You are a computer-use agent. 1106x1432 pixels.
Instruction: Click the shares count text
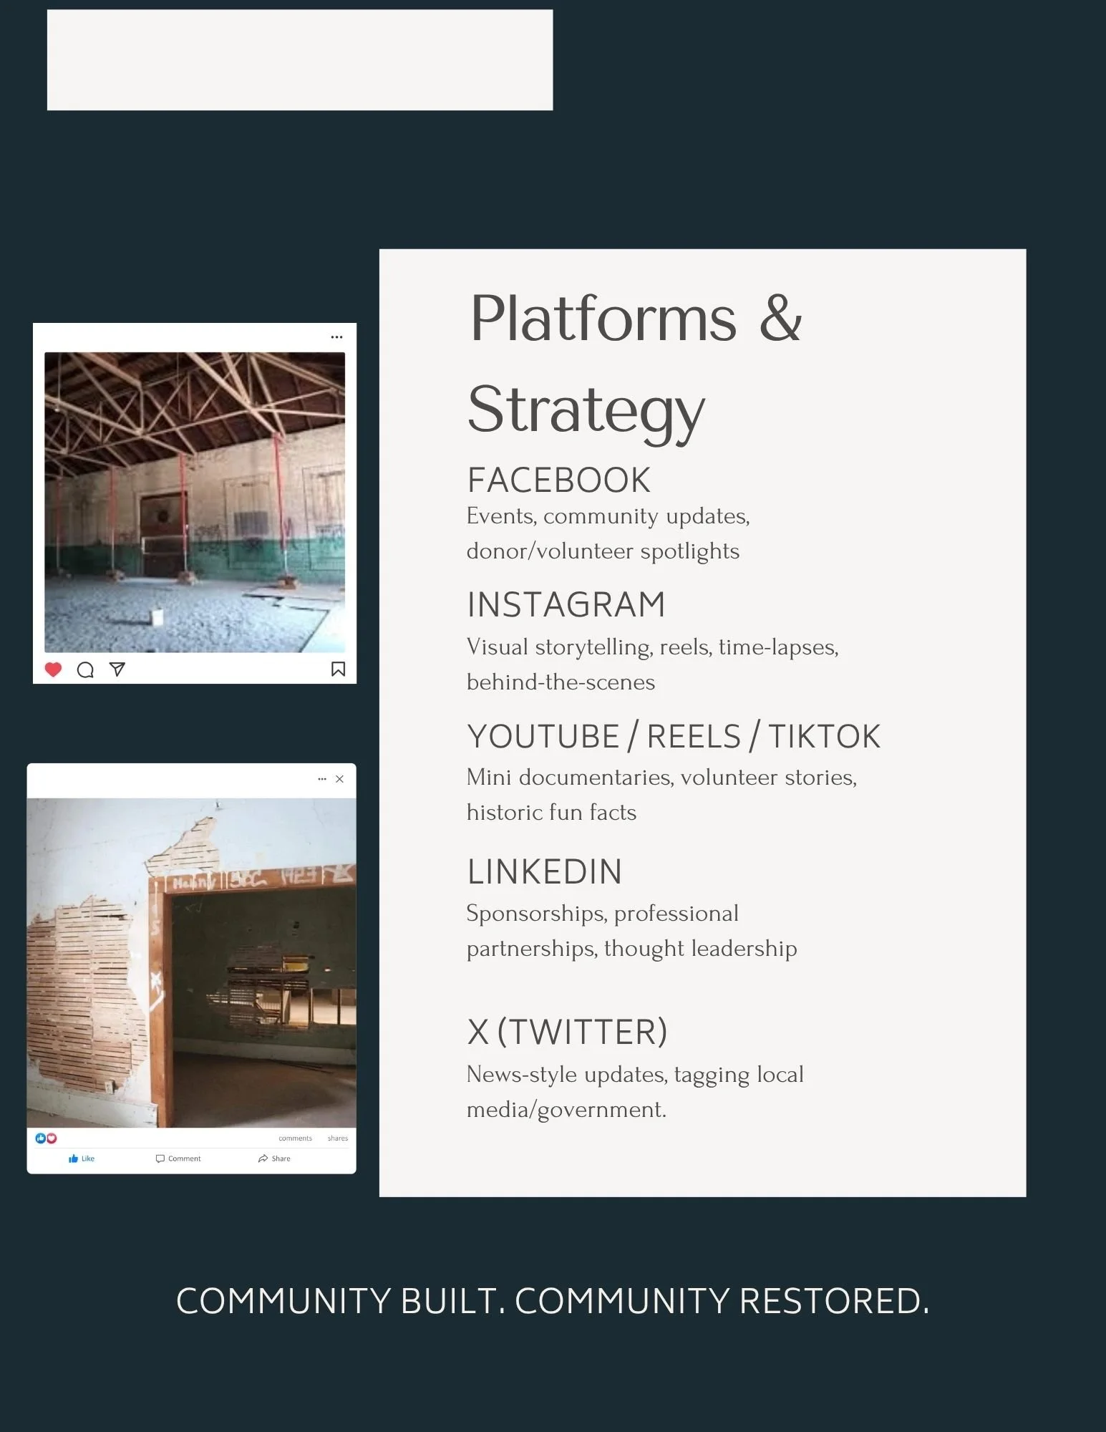338,1138
